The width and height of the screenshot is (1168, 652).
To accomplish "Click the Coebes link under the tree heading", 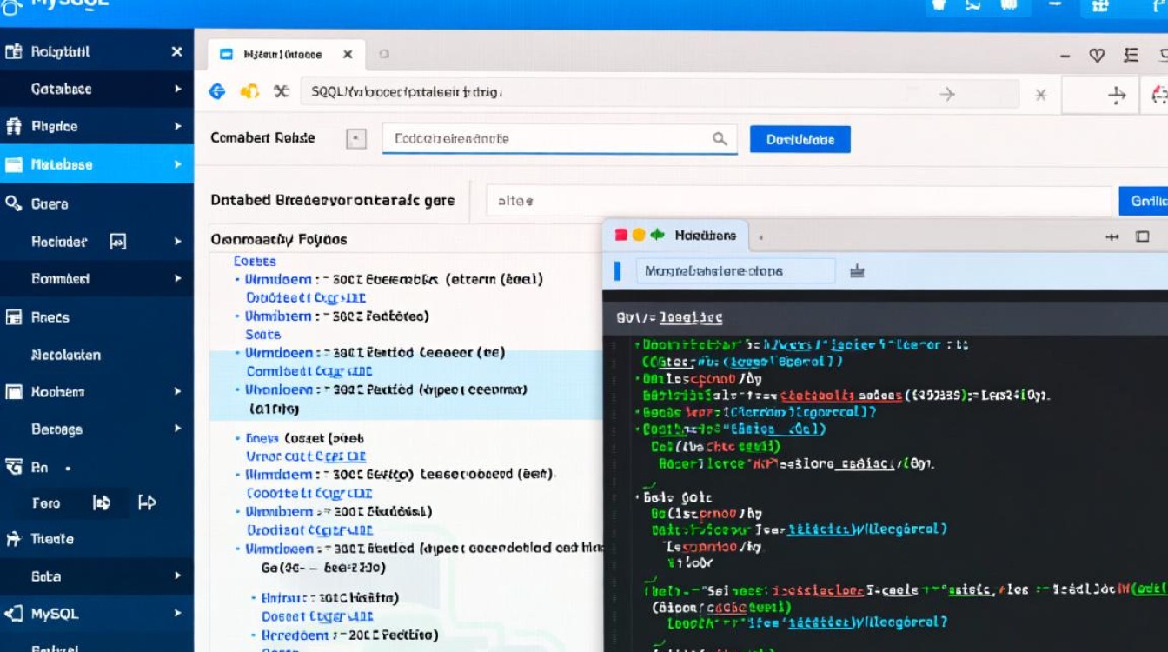I will pos(255,261).
